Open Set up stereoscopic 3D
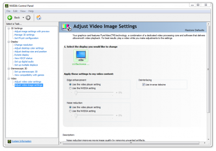Screen dimensions: 216x151 click(26, 72)
